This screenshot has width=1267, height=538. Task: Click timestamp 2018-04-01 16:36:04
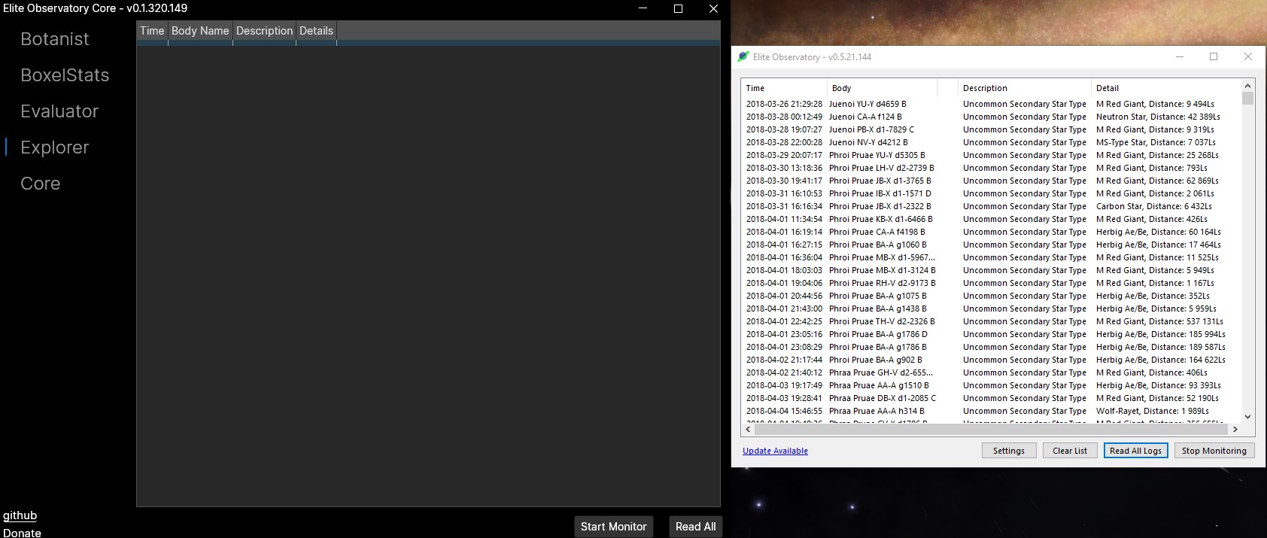point(784,257)
